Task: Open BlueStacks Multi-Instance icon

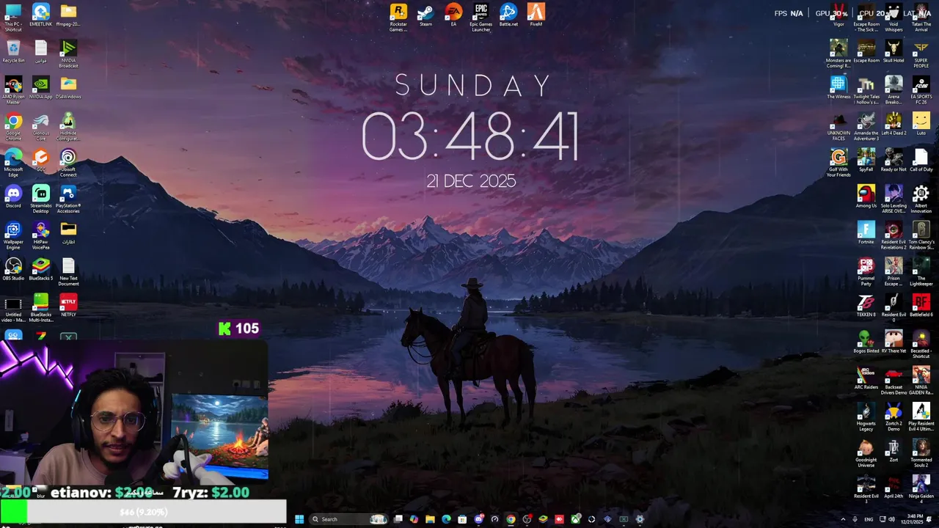Action: tap(41, 308)
